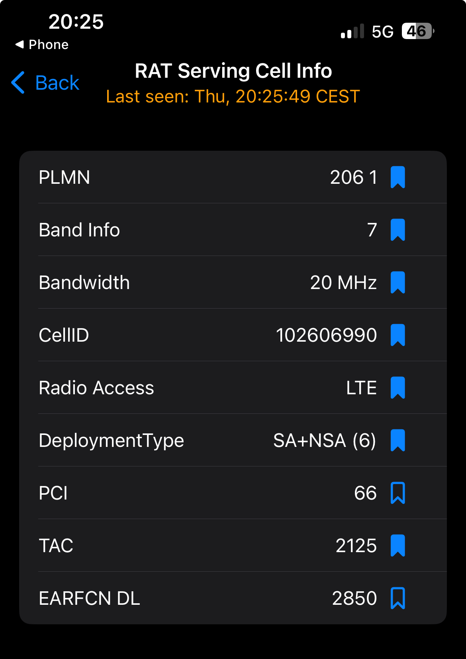Remove bookmark from the Bandwidth row
466x659 pixels.
point(397,282)
